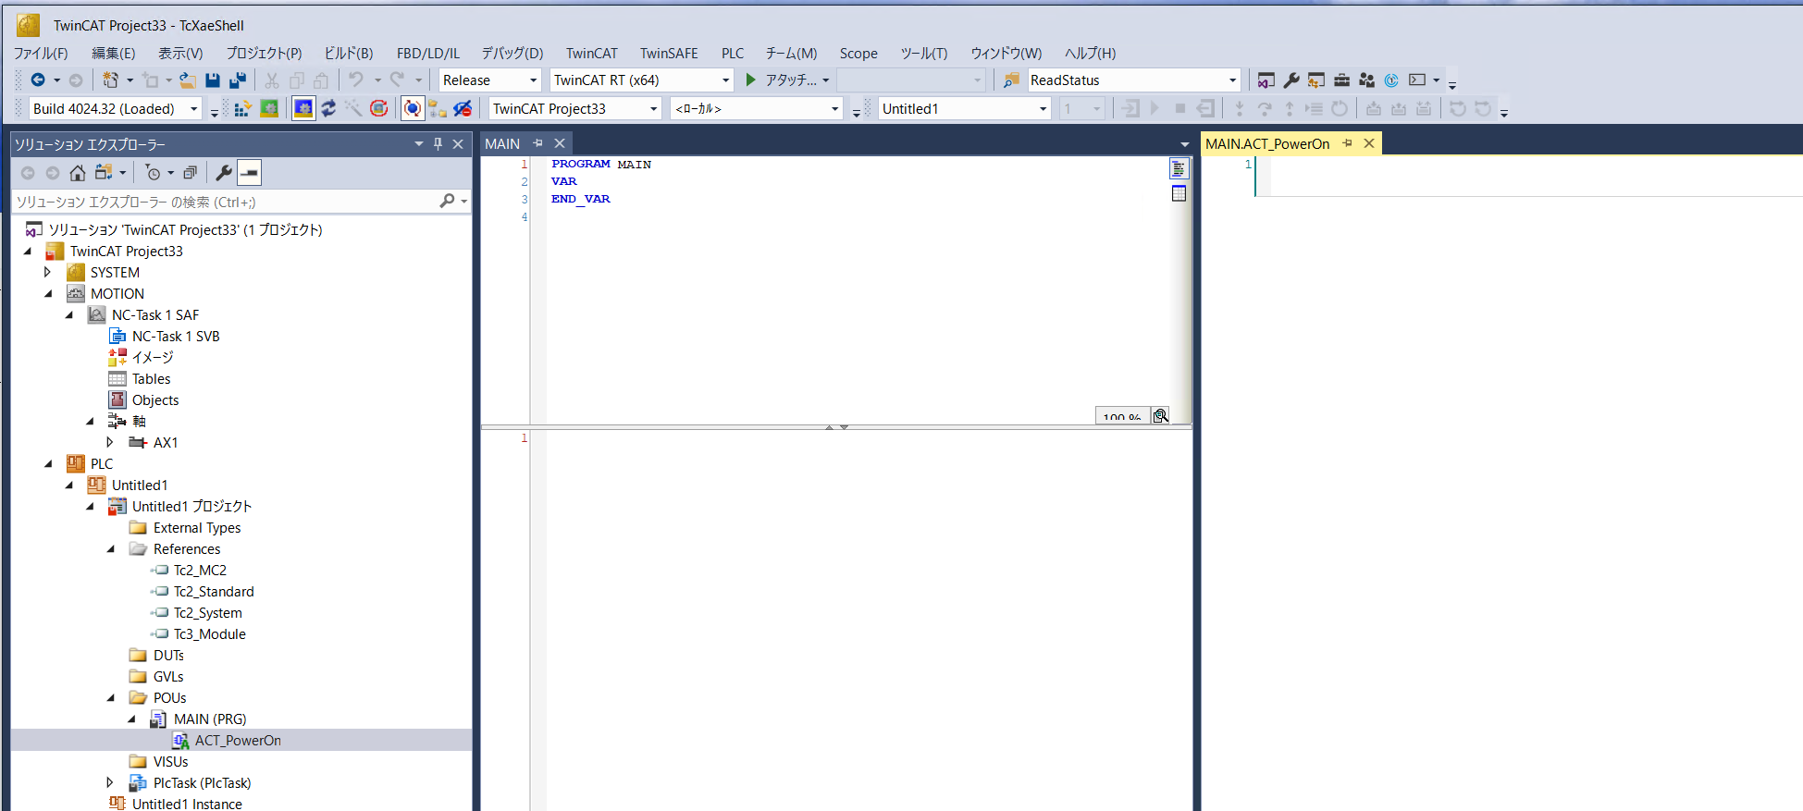The height and width of the screenshot is (811, 1803).
Task: Expand the SYSTEM tree node
Action: pos(48,273)
